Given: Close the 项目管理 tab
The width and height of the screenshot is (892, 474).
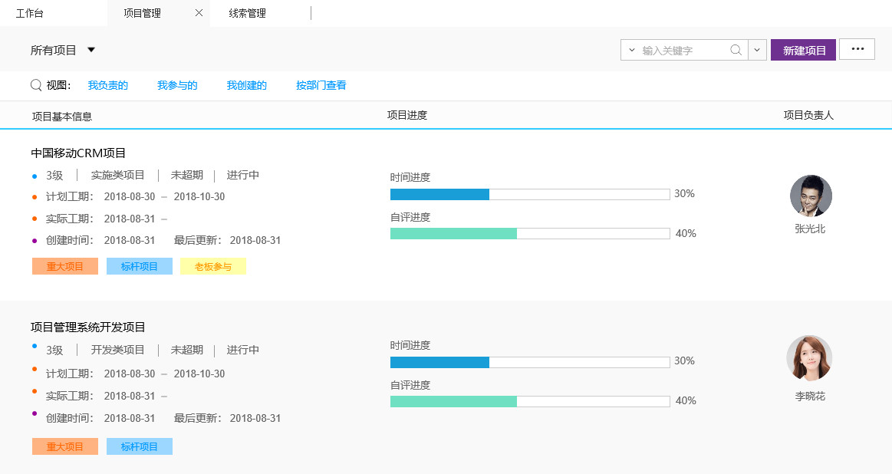Looking at the screenshot, I should coord(199,13).
